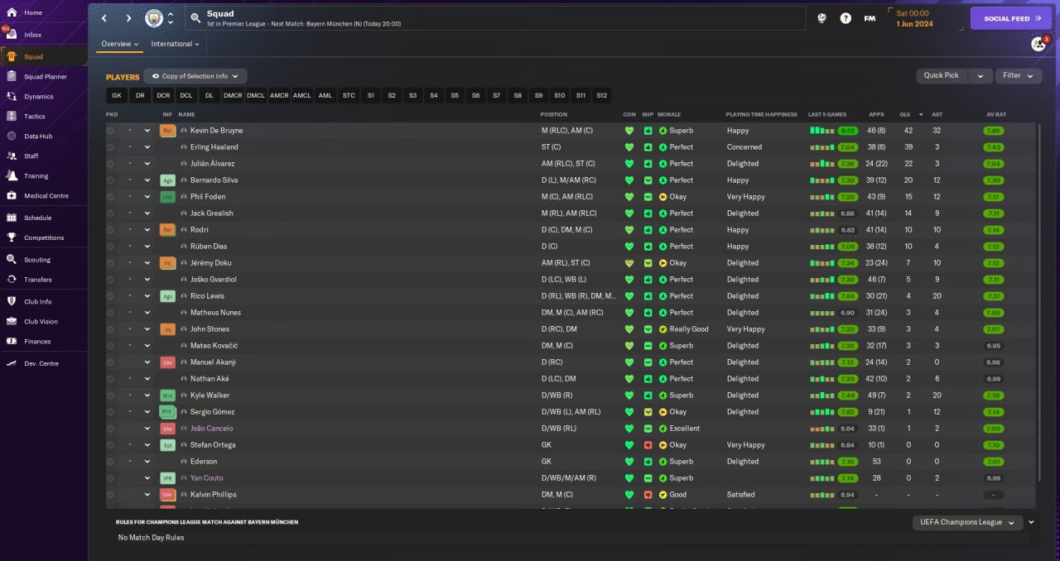Screen dimensions: 1060x561
Task: Open Yan Couto's player profile
Action: [x=207, y=478]
